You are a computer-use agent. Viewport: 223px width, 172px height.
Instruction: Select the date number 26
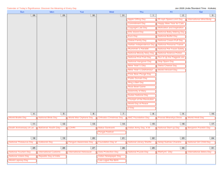pyautogui.click(x=64, y=148)
